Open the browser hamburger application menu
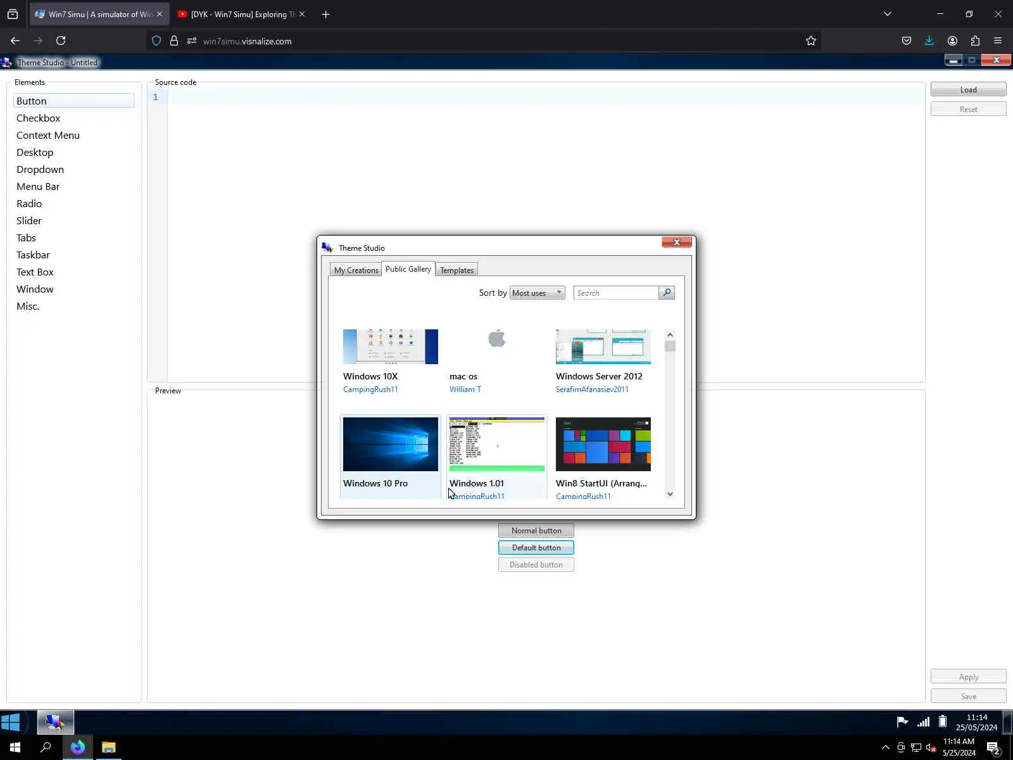Screen dimensions: 1013x760 tap(998, 41)
